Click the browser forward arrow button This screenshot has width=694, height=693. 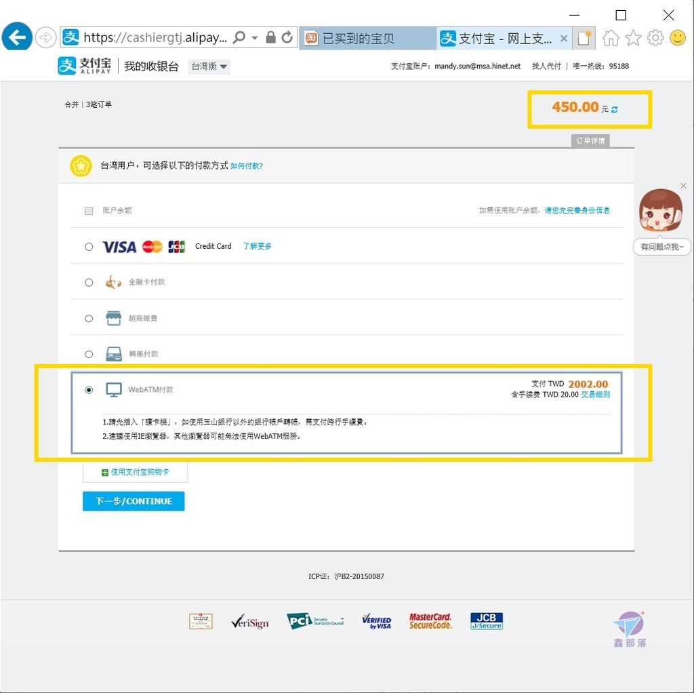pos(45,38)
